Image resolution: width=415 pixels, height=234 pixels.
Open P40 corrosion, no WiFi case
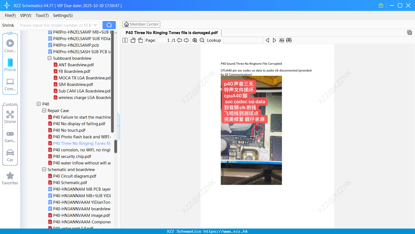pos(81,150)
